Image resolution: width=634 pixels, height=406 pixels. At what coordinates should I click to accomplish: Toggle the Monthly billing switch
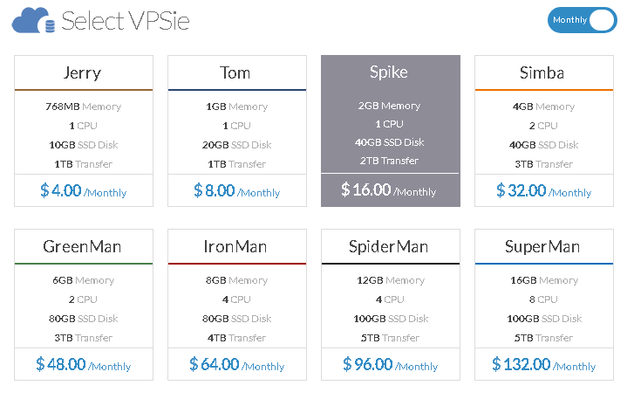click(x=582, y=20)
